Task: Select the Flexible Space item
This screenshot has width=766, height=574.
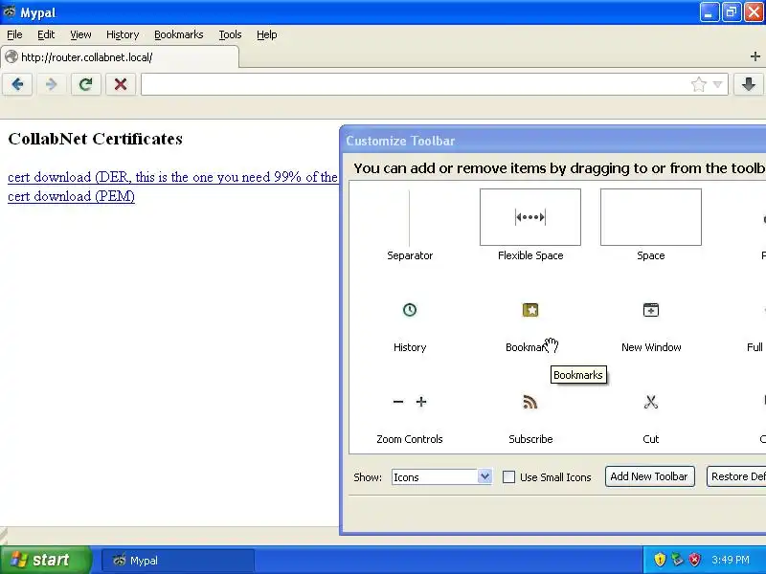Action: [530, 217]
